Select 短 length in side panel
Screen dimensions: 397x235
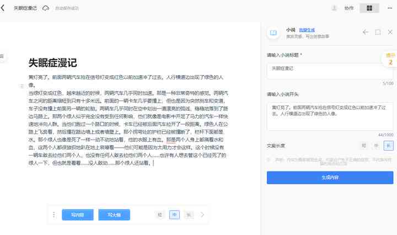[364, 146]
